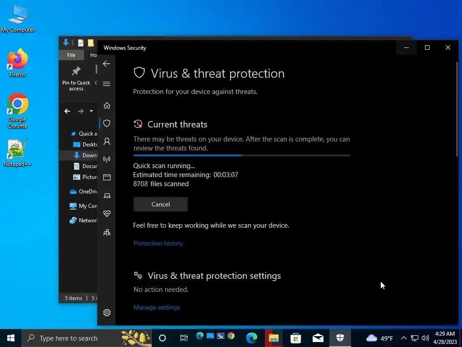Open network status in system tray
462x347 pixels.
(x=415, y=338)
